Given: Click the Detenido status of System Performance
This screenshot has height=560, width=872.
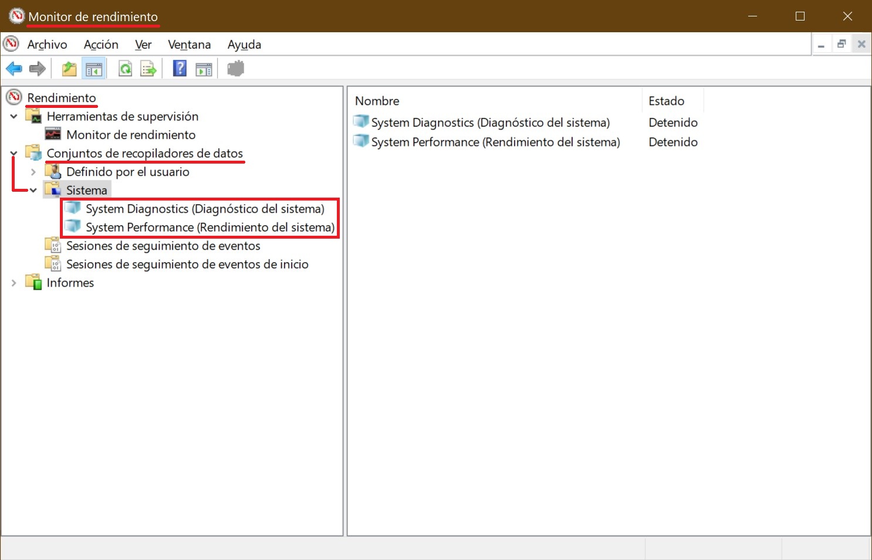Looking at the screenshot, I should 673,142.
